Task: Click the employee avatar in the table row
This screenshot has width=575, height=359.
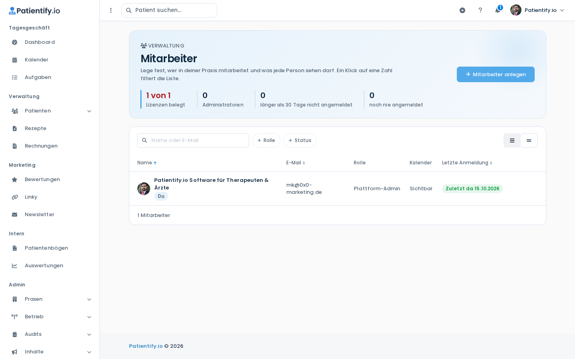Action: coord(144,189)
